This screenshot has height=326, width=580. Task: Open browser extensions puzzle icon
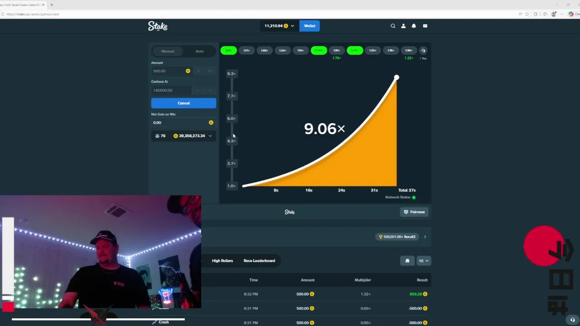[536, 14]
